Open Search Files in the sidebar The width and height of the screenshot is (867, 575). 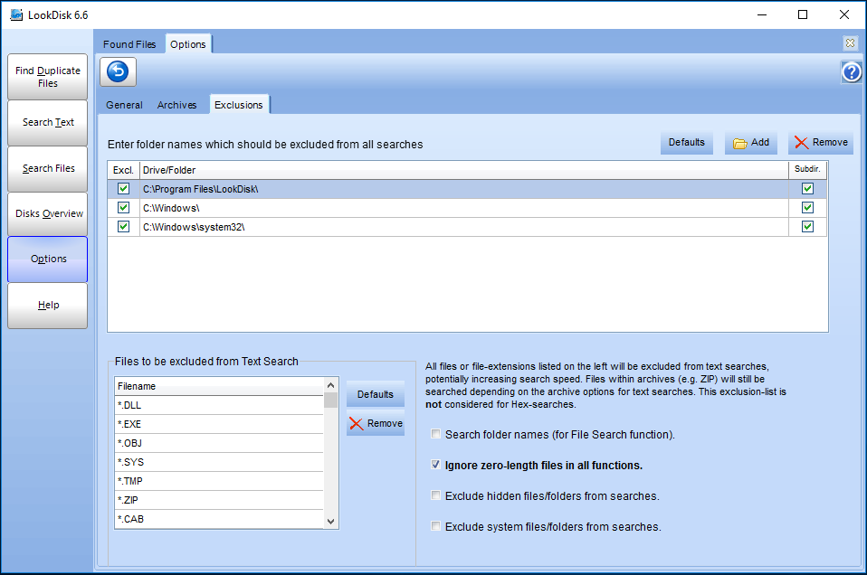48,168
